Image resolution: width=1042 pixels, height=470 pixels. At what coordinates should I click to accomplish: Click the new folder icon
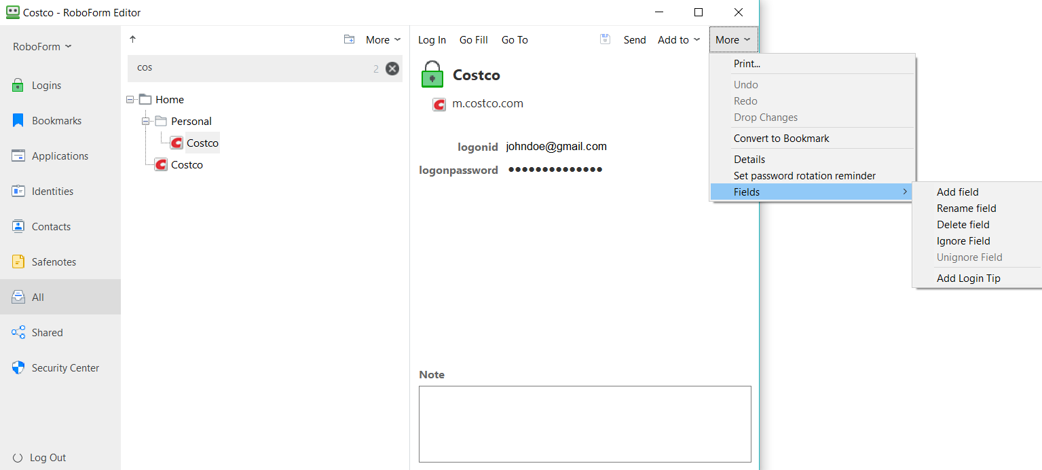point(349,39)
